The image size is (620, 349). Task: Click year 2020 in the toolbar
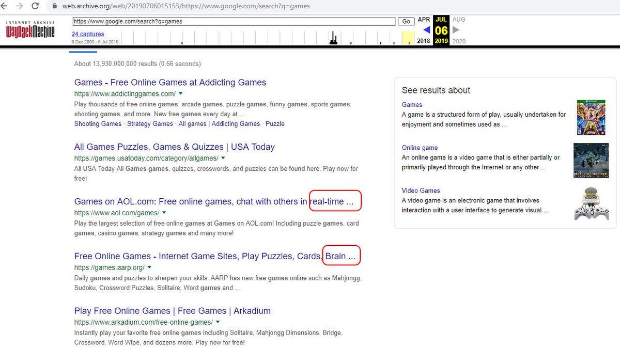pos(459,41)
